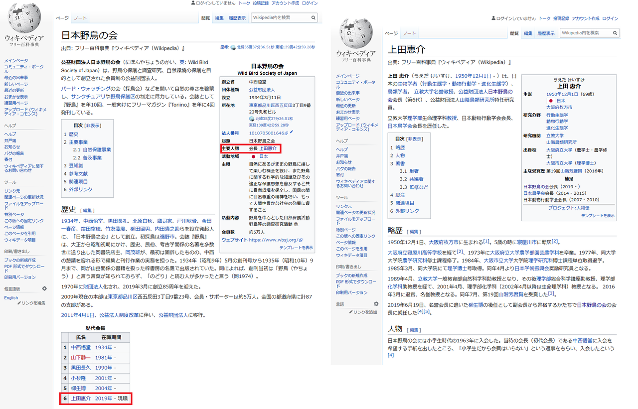
Task: Open 履歴表示 tab on 上田恵介 page
Action: click(546, 33)
